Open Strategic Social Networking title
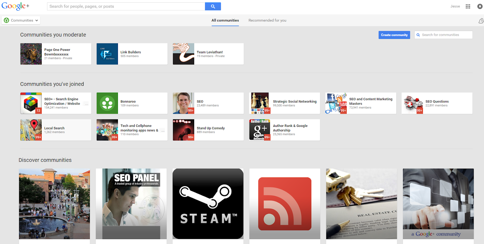The width and height of the screenshot is (484, 244). tap(295, 102)
